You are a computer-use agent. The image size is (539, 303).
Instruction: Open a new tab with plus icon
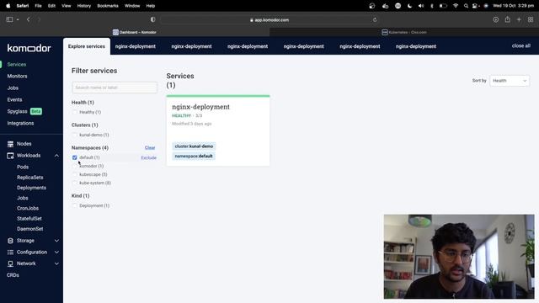519,19
